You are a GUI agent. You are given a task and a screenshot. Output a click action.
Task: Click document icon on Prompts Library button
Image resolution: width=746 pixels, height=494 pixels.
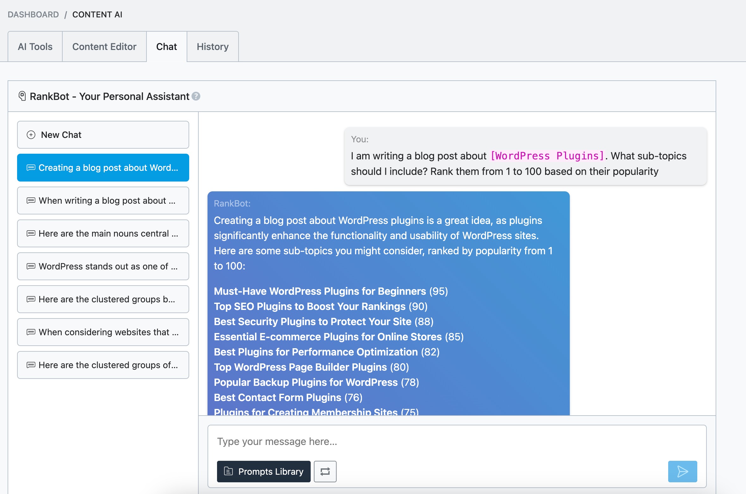(x=228, y=471)
